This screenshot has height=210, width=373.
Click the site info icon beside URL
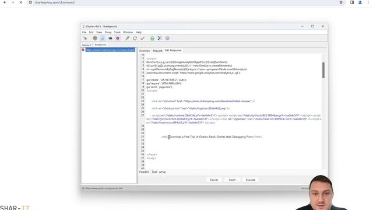click(x=30, y=2)
